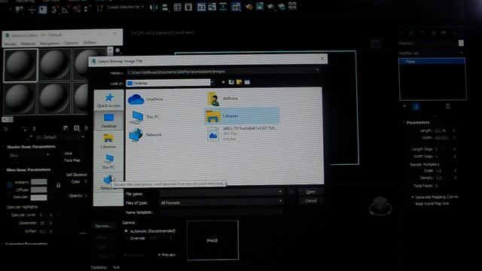Click the Align tool in the main toolbar
482x271 pixels.
pyautogui.click(x=165, y=8)
